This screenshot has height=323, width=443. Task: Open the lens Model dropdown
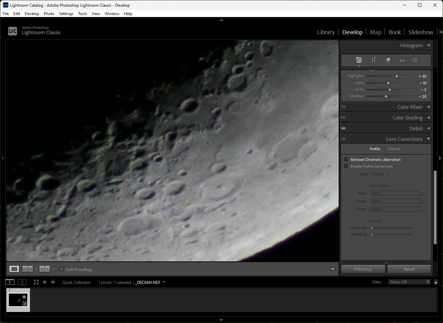[x=398, y=201]
